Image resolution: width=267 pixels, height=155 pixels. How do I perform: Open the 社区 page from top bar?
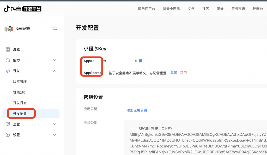205,9
